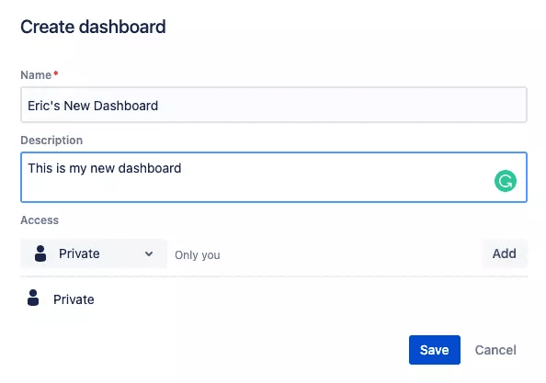Image resolution: width=546 pixels, height=383 pixels.
Task: Click the Access section label
Action: click(40, 220)
